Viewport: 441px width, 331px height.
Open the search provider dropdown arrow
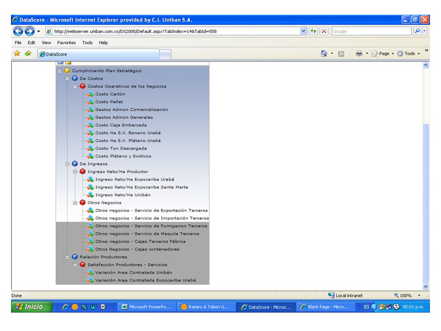coord(424,31)
